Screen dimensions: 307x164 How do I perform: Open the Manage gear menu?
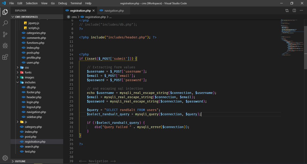5,158
